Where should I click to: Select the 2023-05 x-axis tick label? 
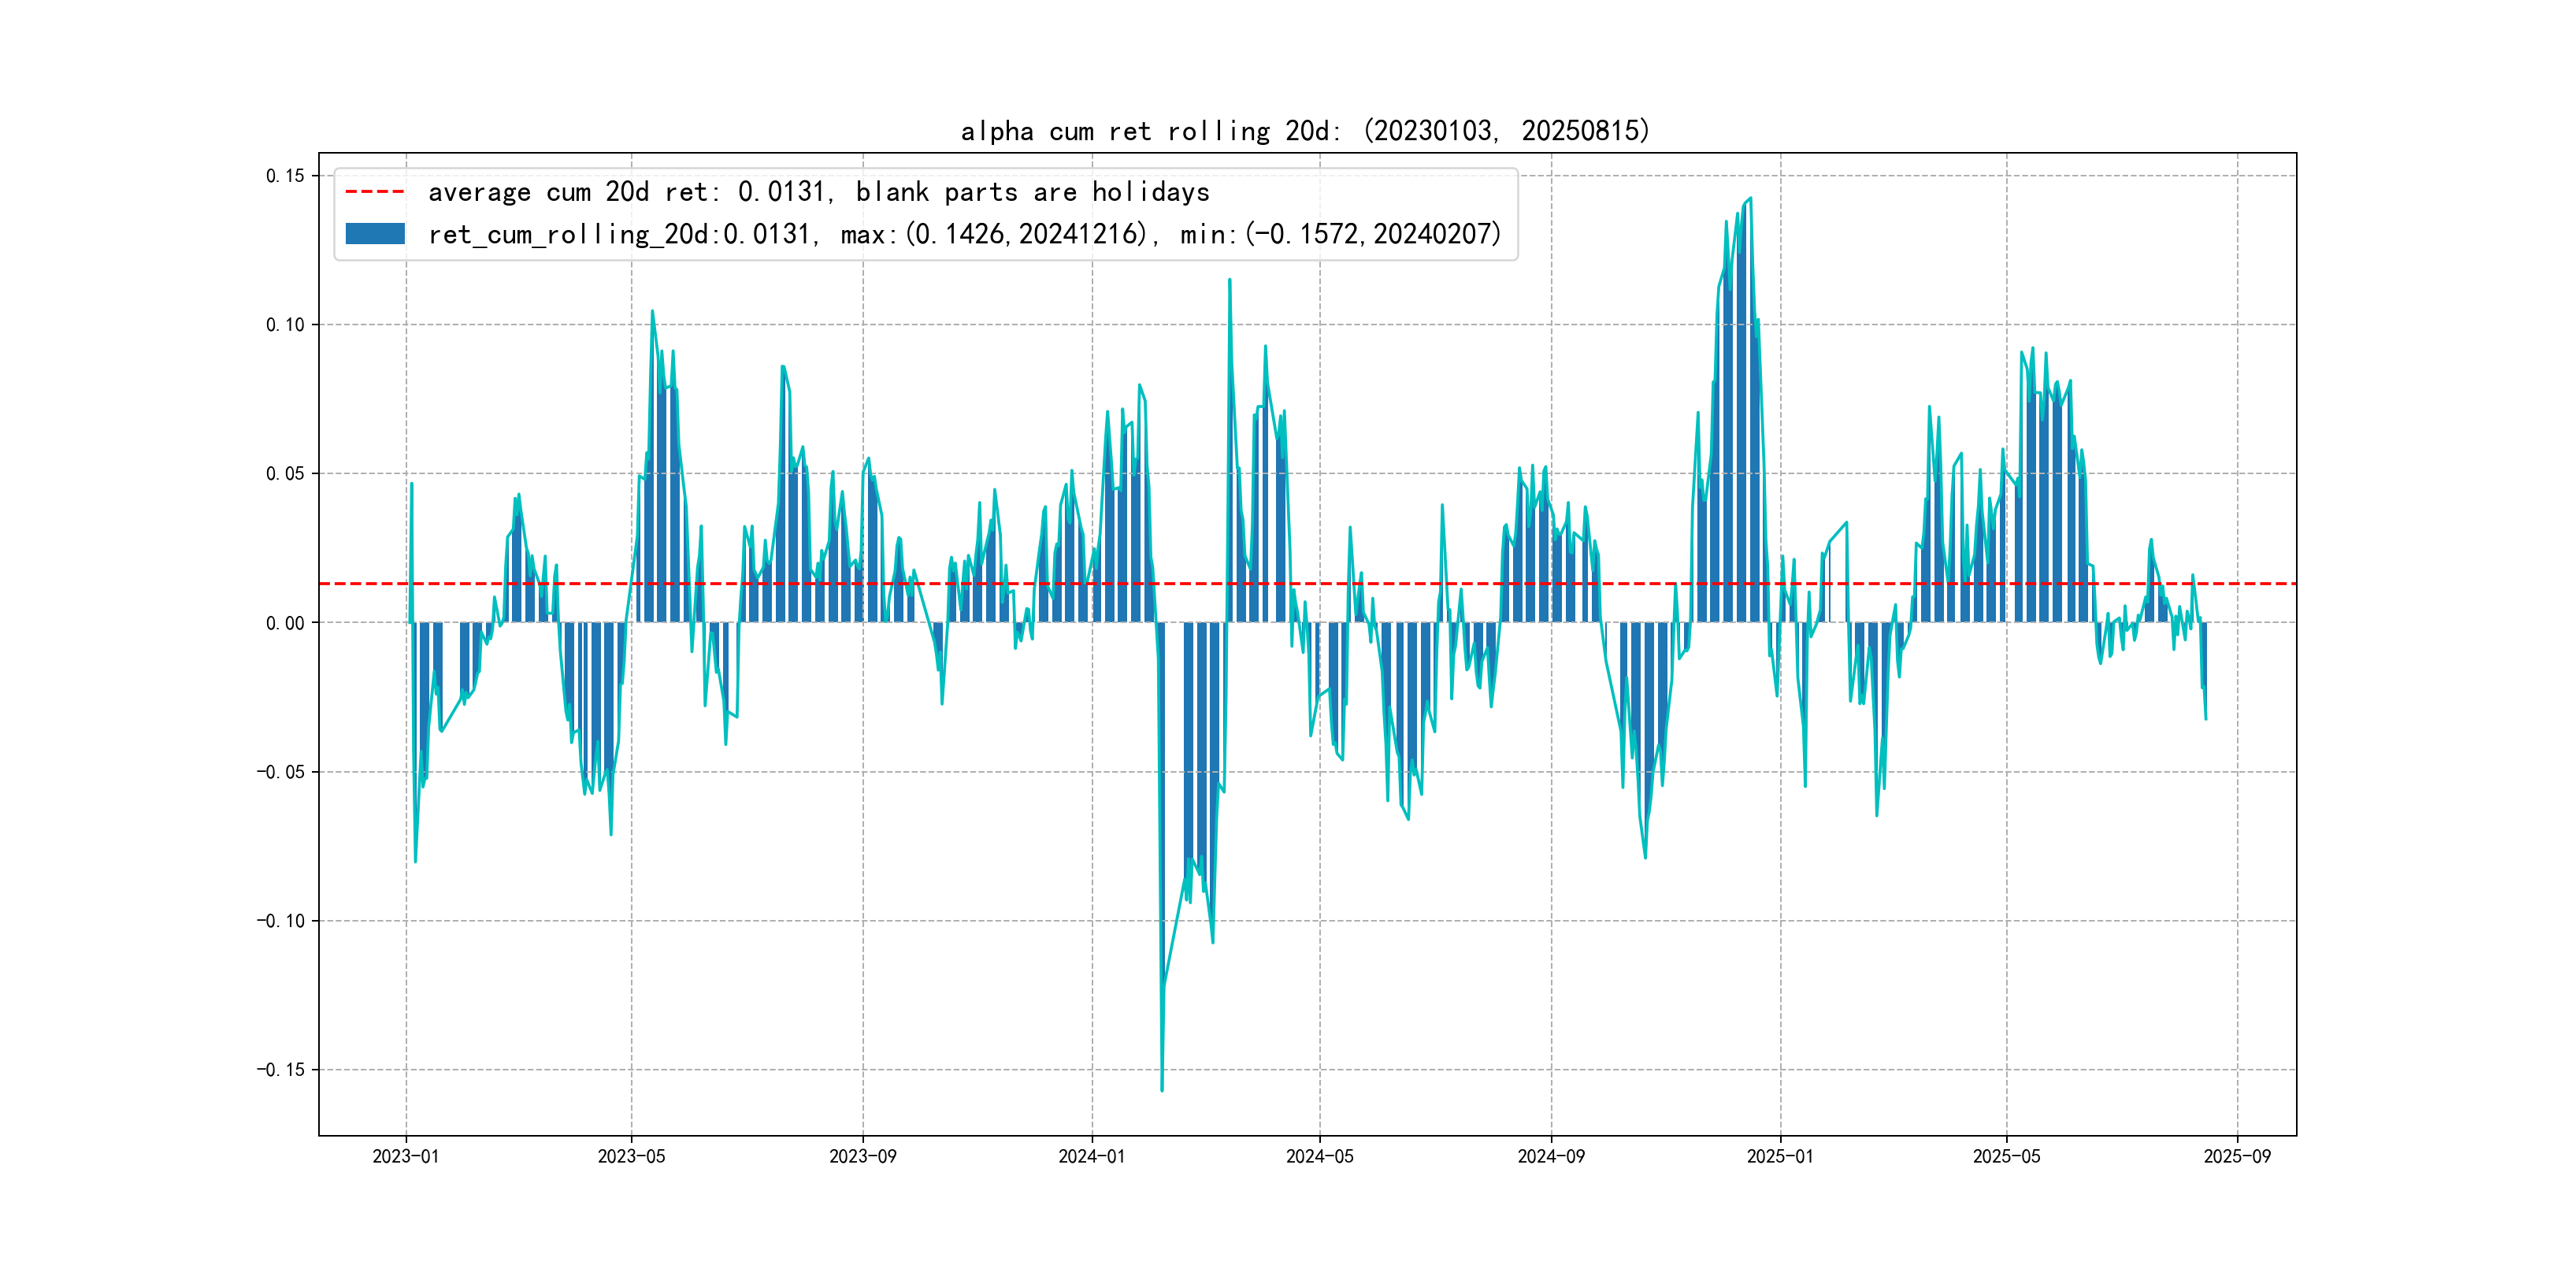[x=631, y=1156]
